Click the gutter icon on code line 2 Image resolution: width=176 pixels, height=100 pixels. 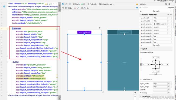4,7
